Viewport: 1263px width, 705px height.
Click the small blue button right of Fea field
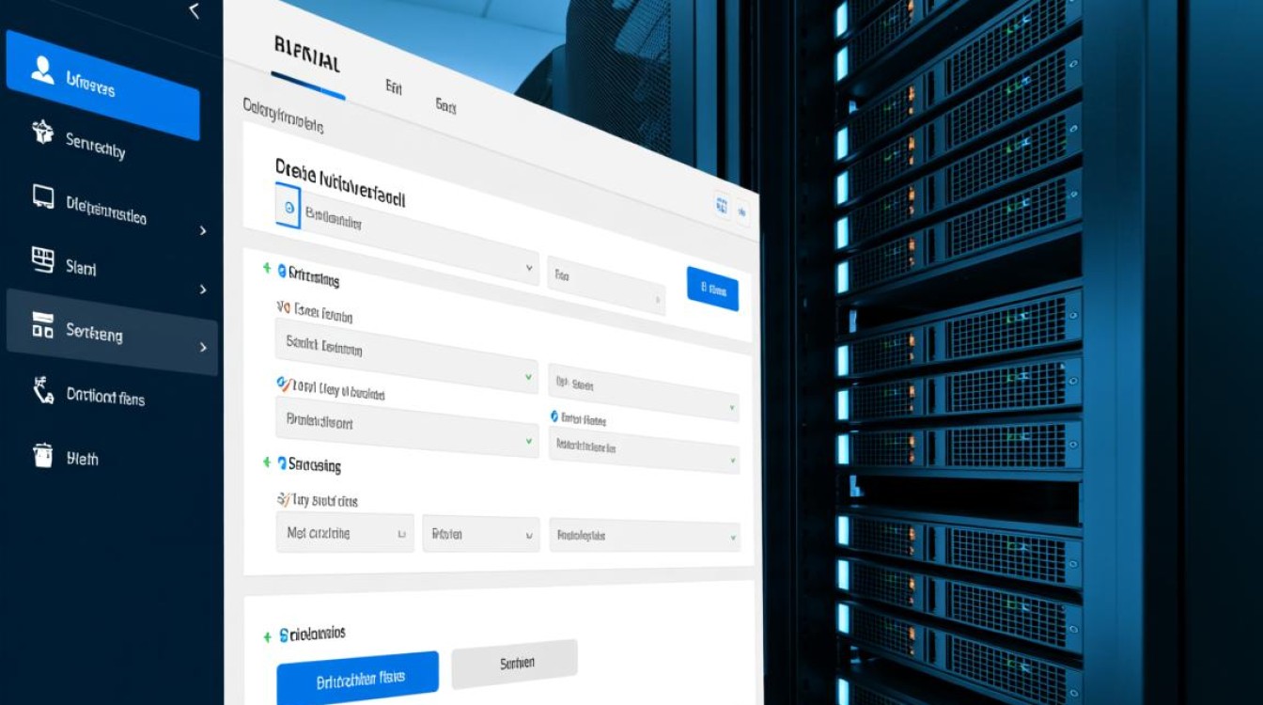(x=712, y=290)
